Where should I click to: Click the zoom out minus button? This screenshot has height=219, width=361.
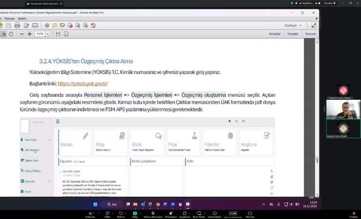21,34
